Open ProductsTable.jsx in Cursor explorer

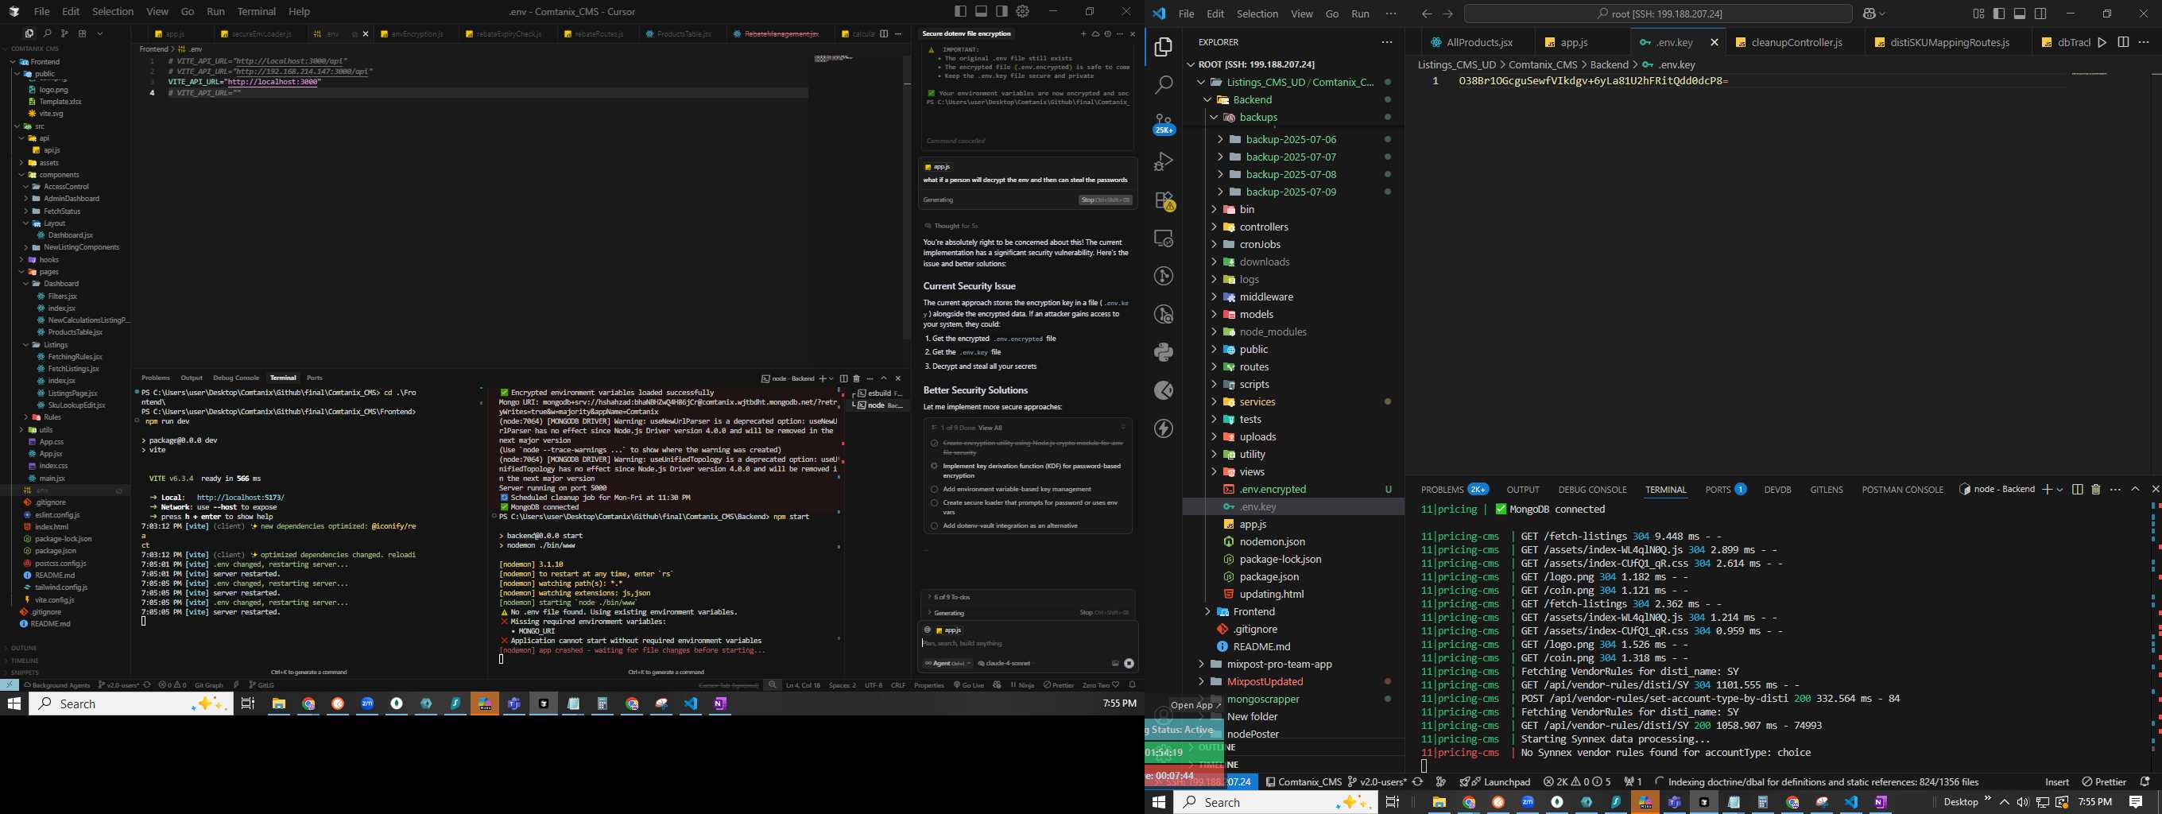coord(75,332)
